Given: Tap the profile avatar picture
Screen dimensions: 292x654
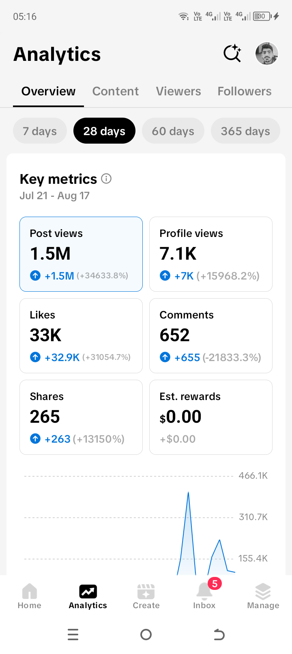Looking at the screenshot, I should [266, 54].
